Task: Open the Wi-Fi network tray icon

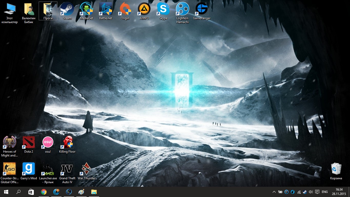Action: point(298,192)
